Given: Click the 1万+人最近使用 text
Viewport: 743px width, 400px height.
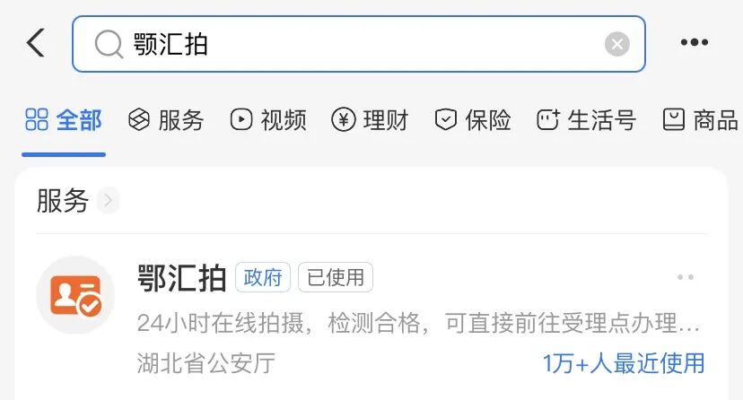Looking at the screenshot, I should point(624,364).
